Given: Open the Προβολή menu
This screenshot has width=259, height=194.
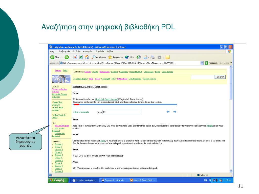Looking at the screenshot, I should 76,52.
